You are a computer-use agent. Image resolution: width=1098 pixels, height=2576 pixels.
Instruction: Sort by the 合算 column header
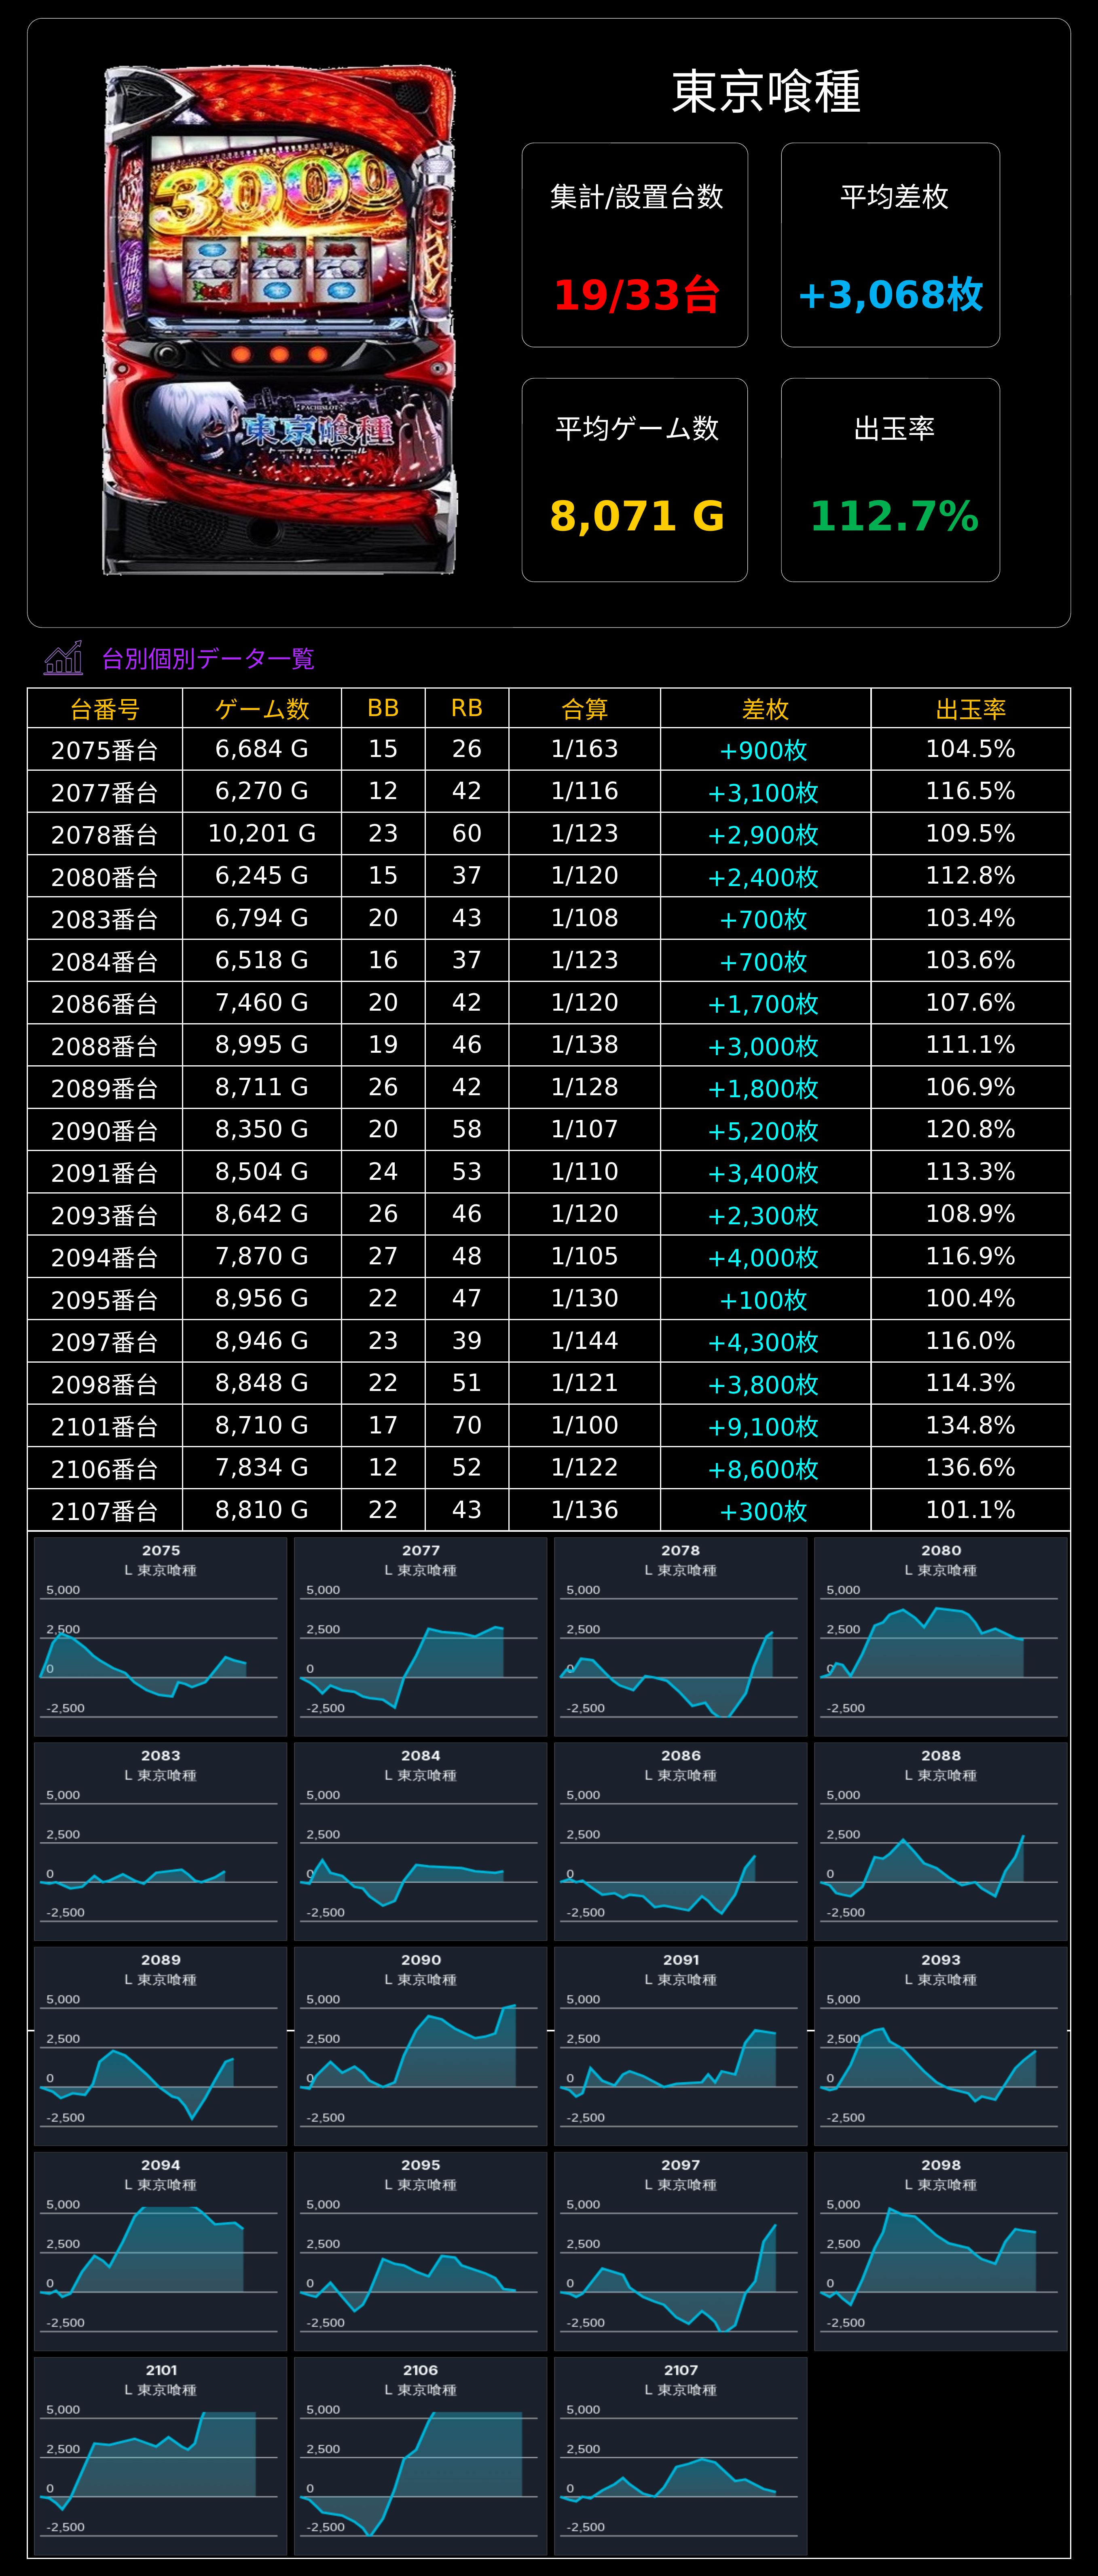click(x=585, y=708)
